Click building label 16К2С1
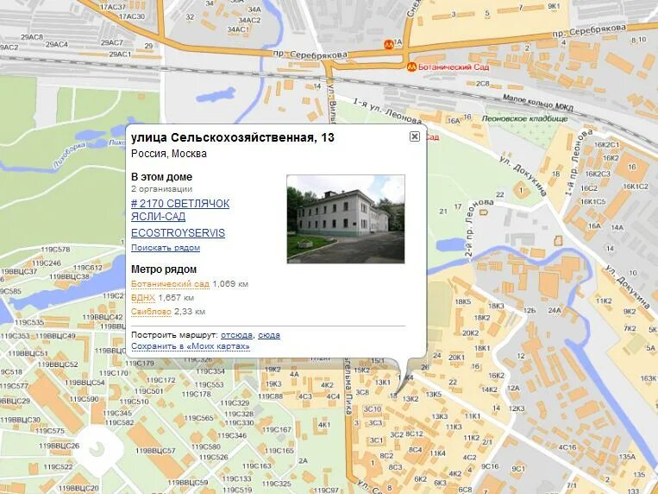Viewport: 658px width, 494px height. click(607, 144)
